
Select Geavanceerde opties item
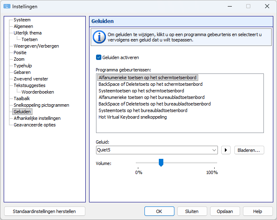34,125
